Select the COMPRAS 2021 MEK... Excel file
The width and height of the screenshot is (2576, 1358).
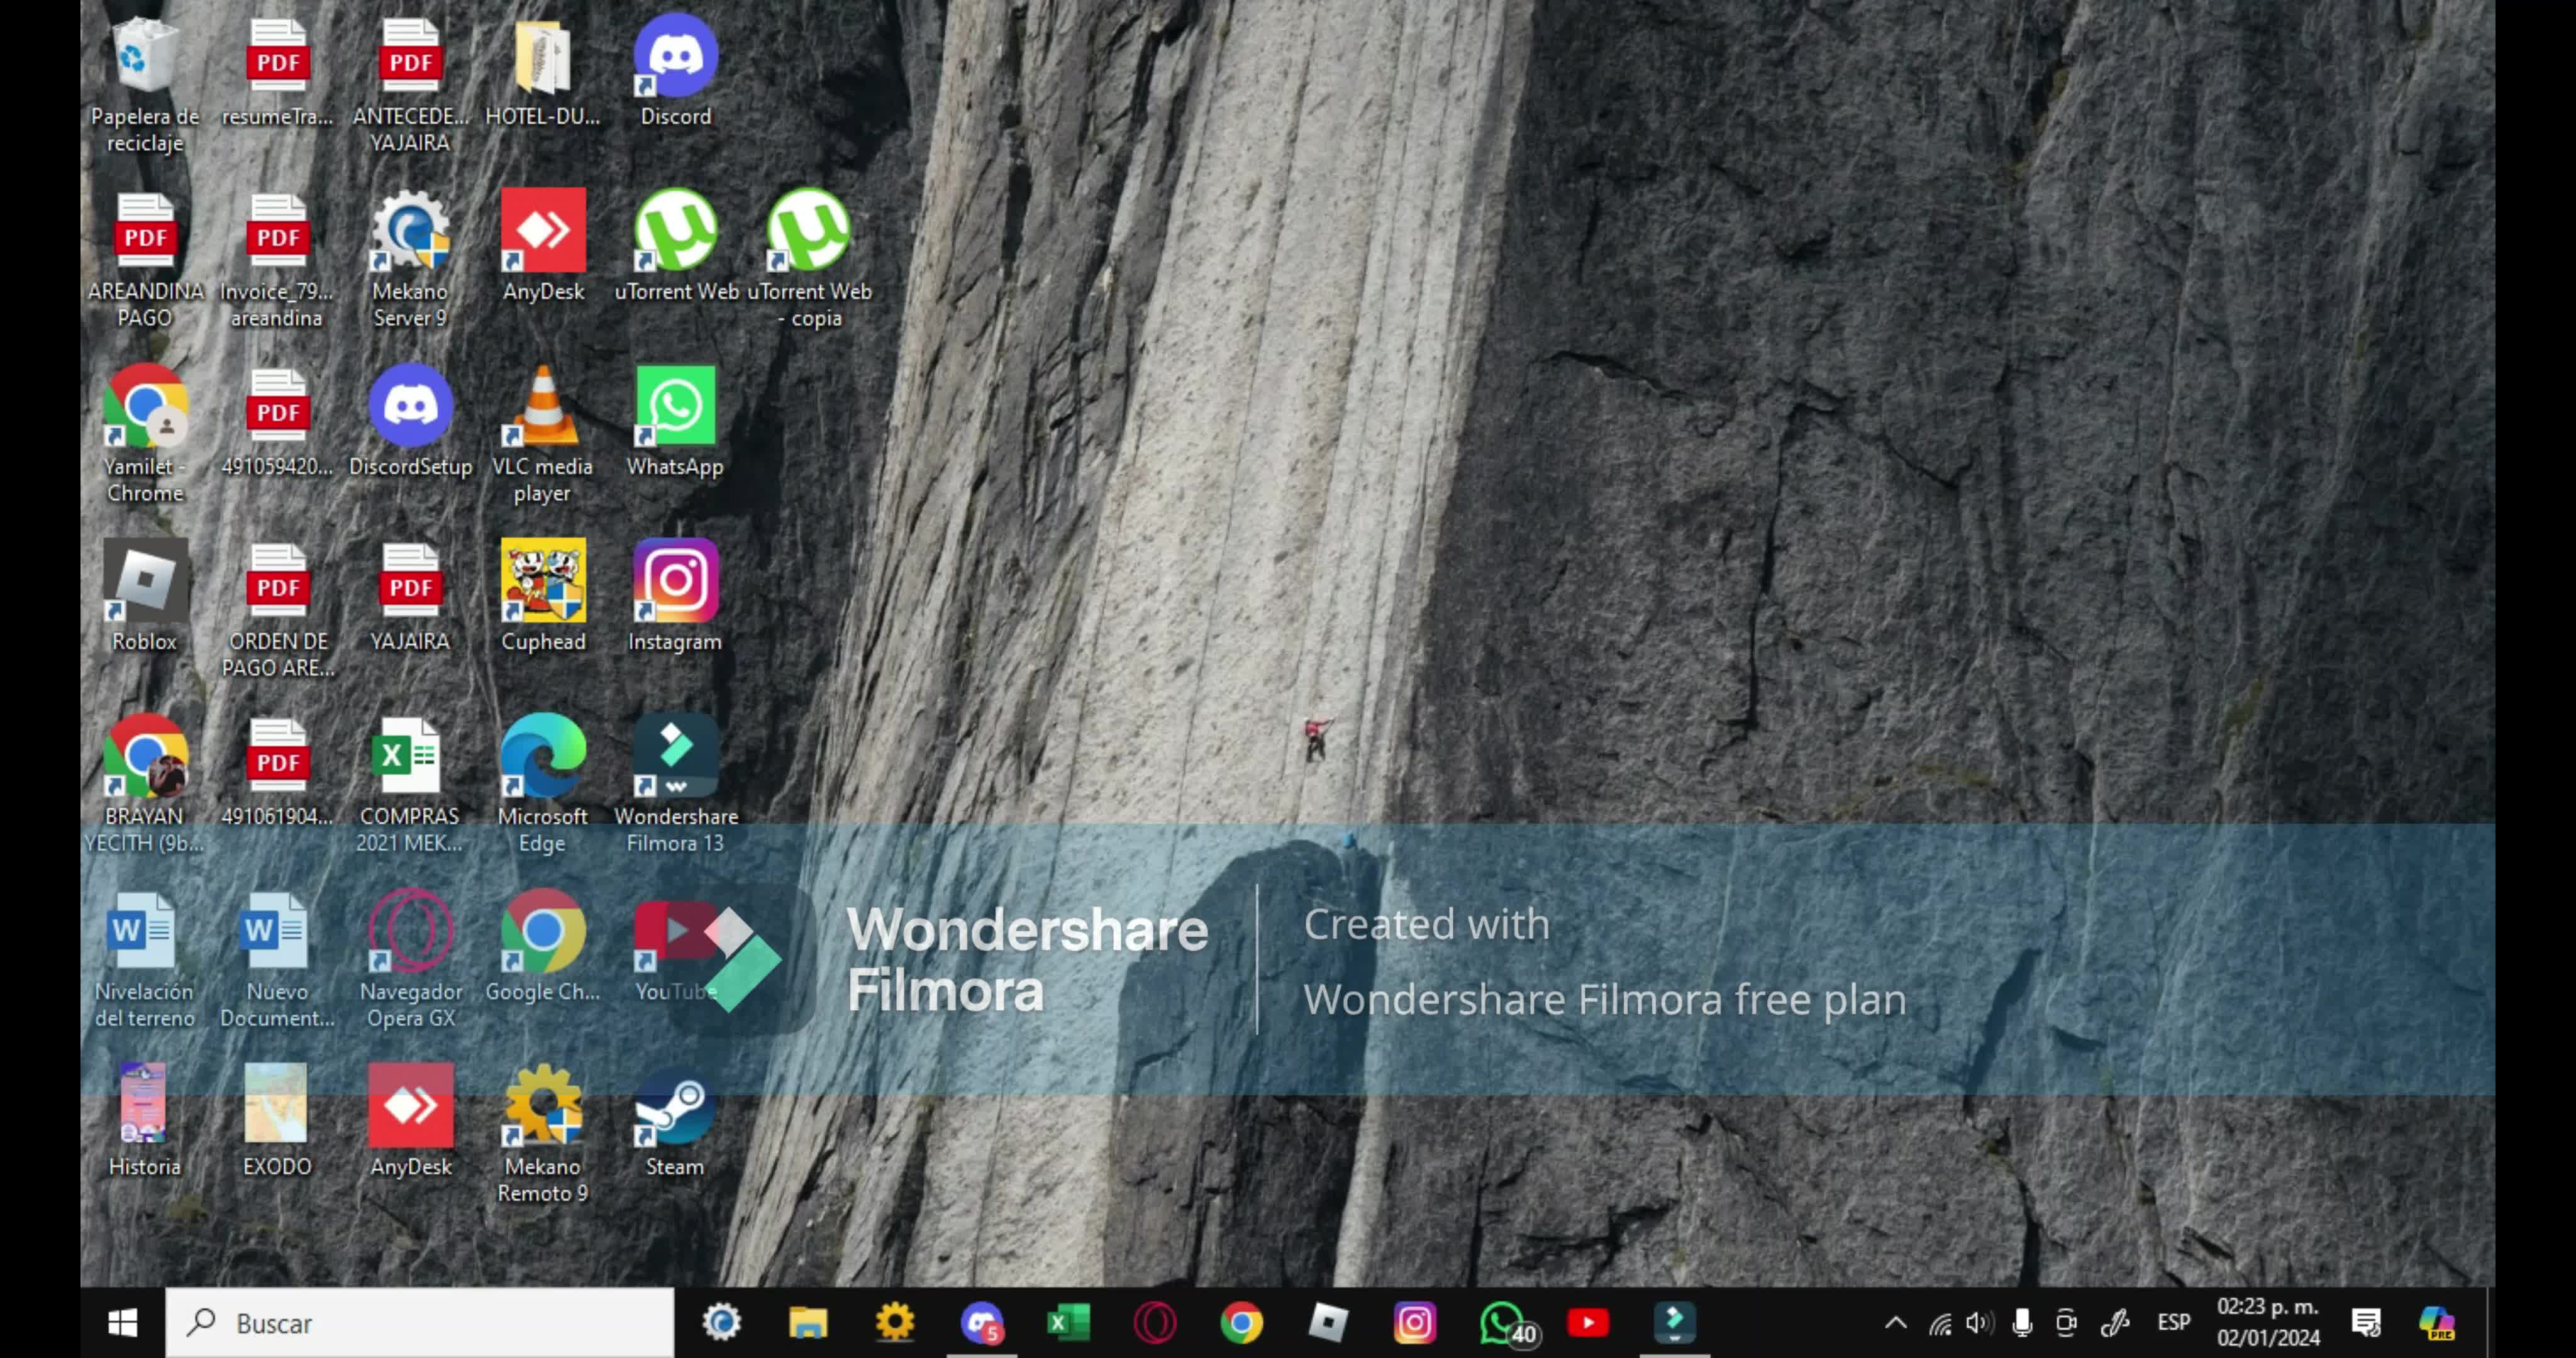coord(410,785)
